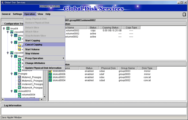The height and width of the screenshot is (120, 188).
Task: Click the right arrow of tree horizontal scrollbar
Action: 42,99
